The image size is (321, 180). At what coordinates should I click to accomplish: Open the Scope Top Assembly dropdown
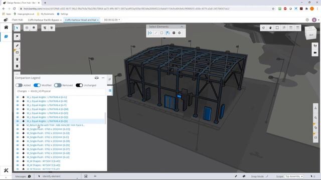coord(294,176)
